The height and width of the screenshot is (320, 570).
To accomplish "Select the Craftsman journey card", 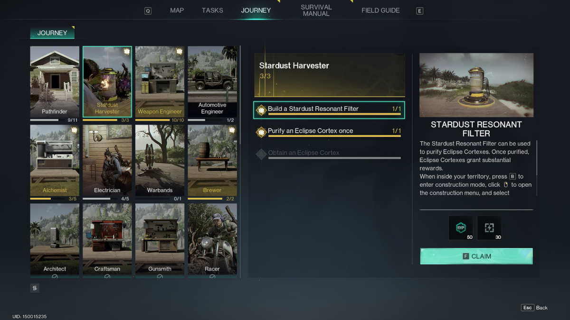I will click(107, 239).
